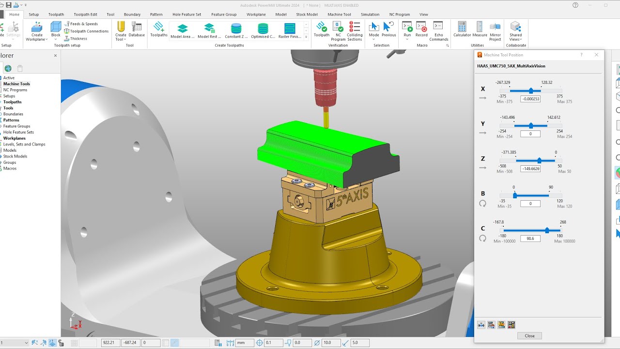This screenshot has width=620, height=349.
Task: Restore Previous selection
Action: point(389,29)
